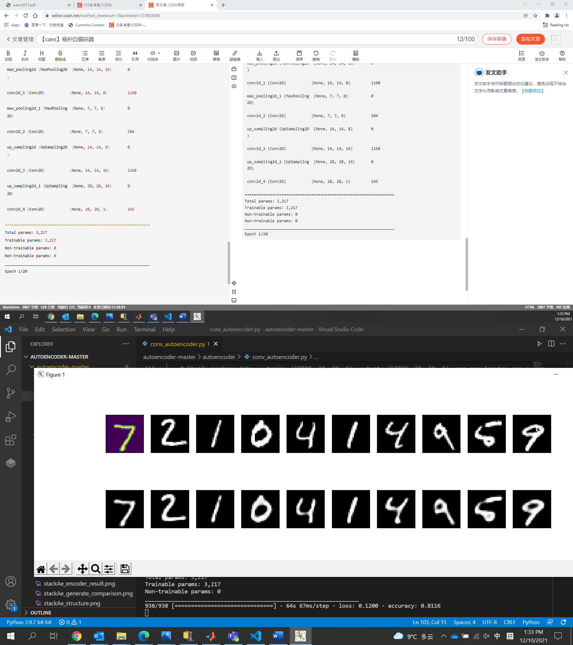This screenshot has width=573, height=645.
Task: Open Extensions view in VS Code
Action: click(11, 440)
